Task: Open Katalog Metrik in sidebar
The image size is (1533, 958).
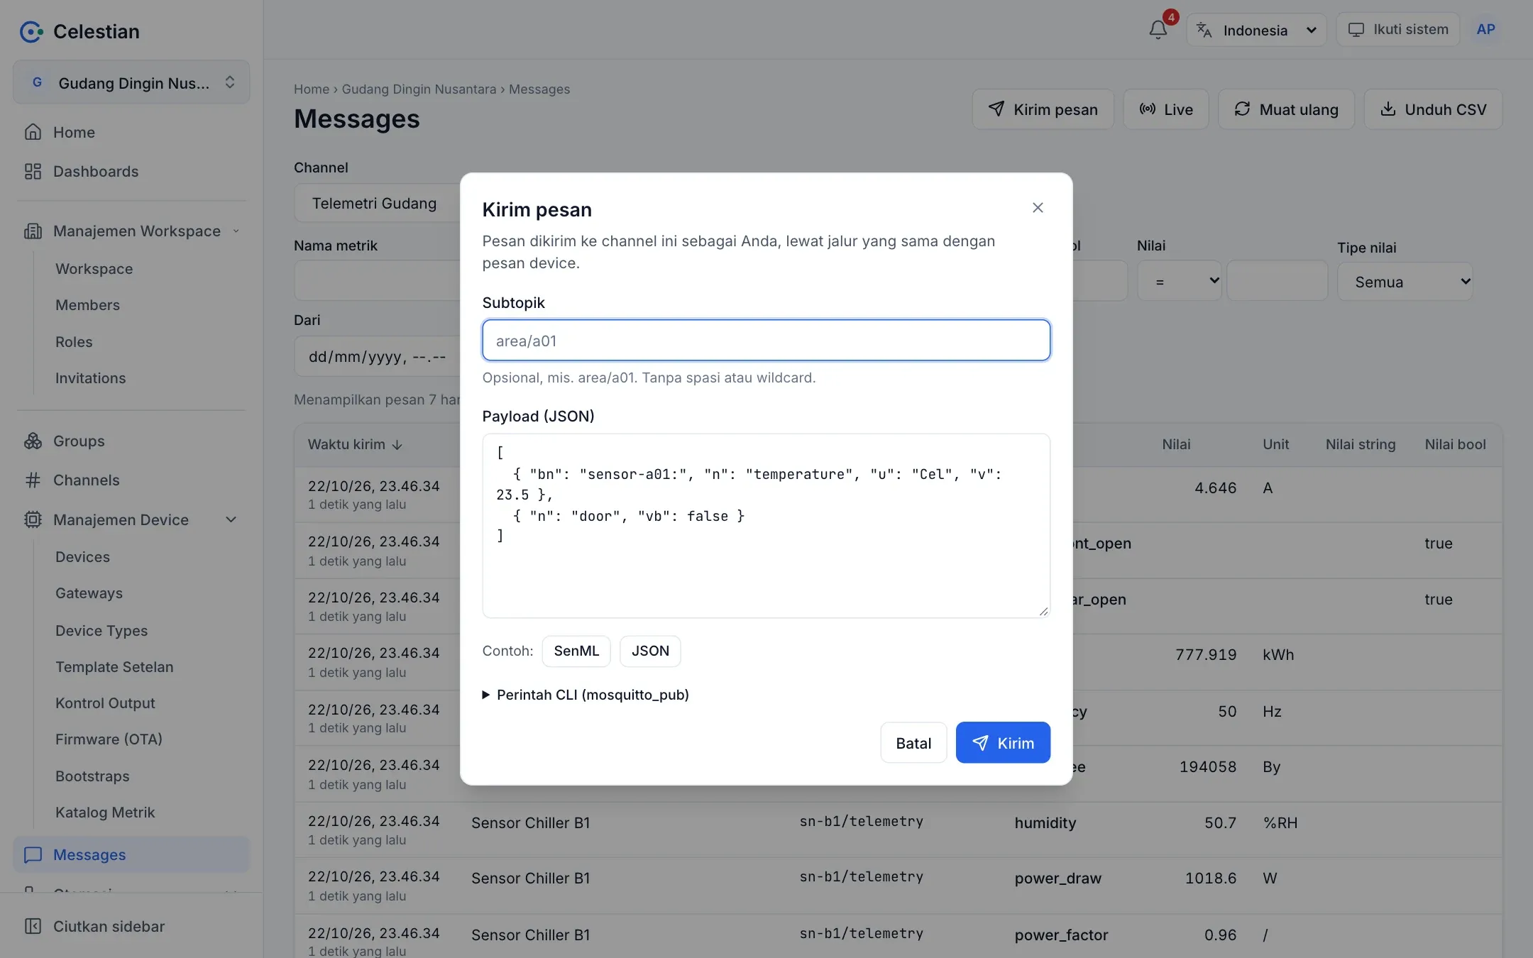Action: coord(105,813)
